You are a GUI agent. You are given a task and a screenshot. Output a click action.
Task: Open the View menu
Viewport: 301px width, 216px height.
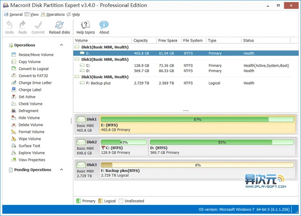tap(32, 15)
